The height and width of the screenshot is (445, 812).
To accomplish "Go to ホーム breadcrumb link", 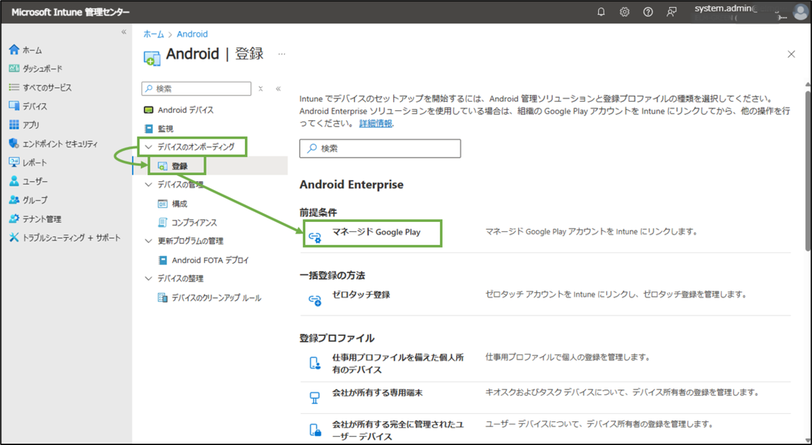I will click(x=153, y=34).
